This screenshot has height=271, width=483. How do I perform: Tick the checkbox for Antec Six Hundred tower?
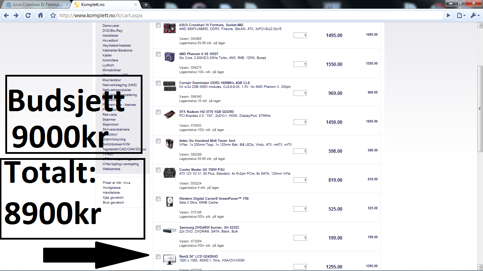click(x=158, y=141)
